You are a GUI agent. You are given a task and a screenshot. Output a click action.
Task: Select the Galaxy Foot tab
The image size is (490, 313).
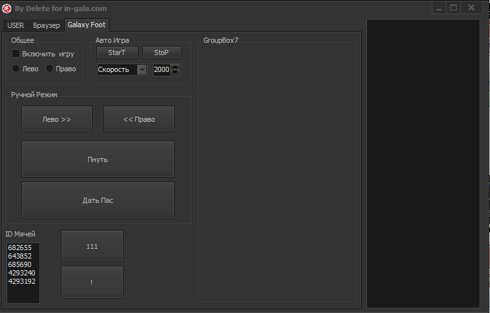[86, 25]
